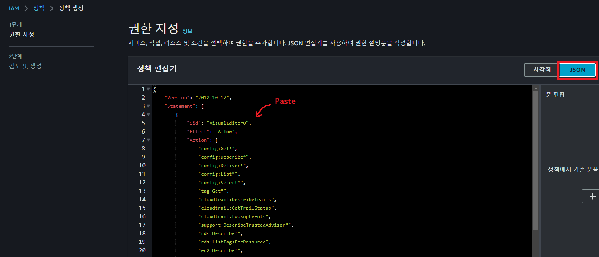Image resolution: width=599 pixels, height=257 pixels.
Task: Collapse the Statement array fold on line 3
Action: (x=148, y=106)
